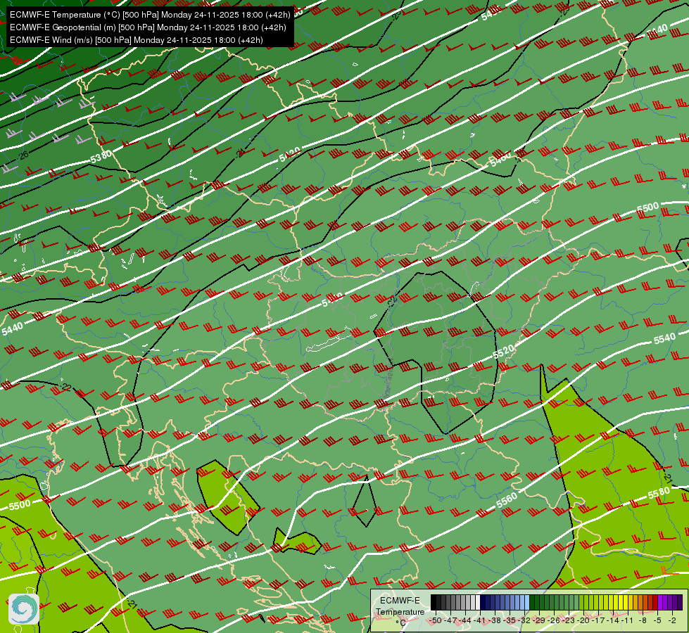Click the 5540 geopotential contour label
Viewport: 689px width, 633px height.
pos(664,339)
